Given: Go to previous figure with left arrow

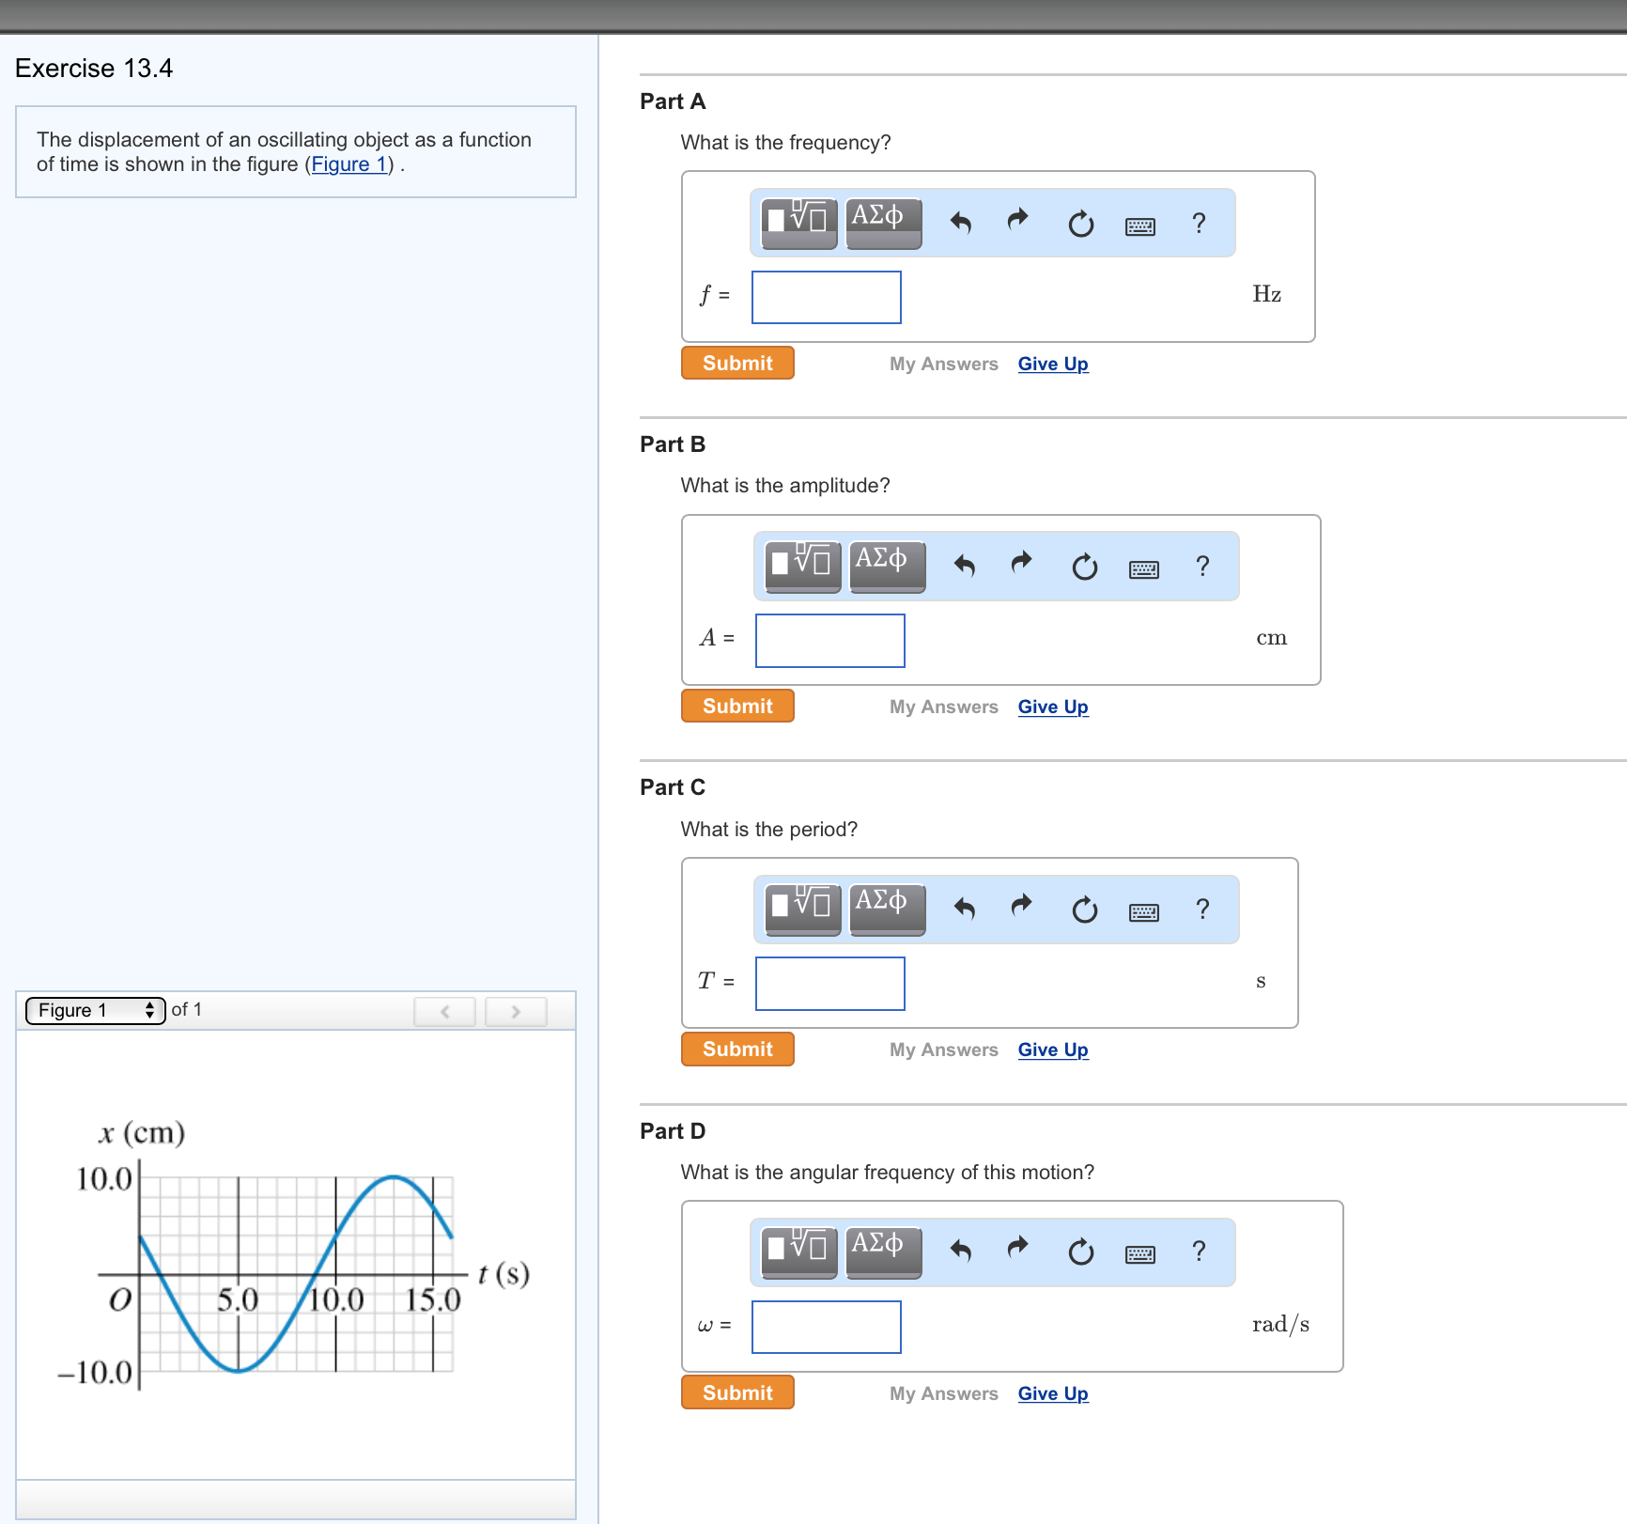Looking at the screenshot, I should [444, 1011].
